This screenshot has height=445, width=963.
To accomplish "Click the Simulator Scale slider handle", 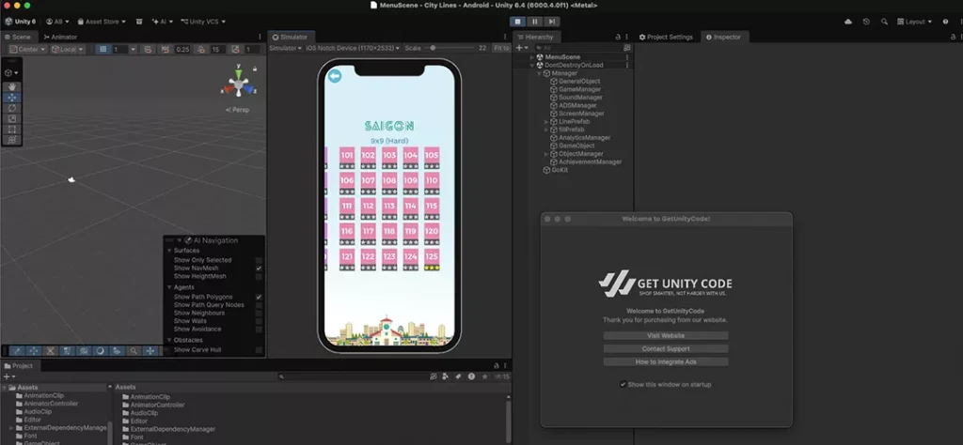I will point(433,48).
